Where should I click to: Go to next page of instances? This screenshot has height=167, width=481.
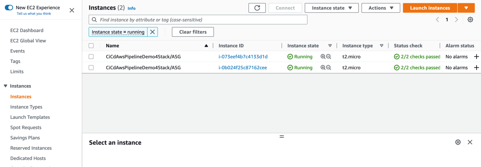pyautogui.click(x=456, y=20)
